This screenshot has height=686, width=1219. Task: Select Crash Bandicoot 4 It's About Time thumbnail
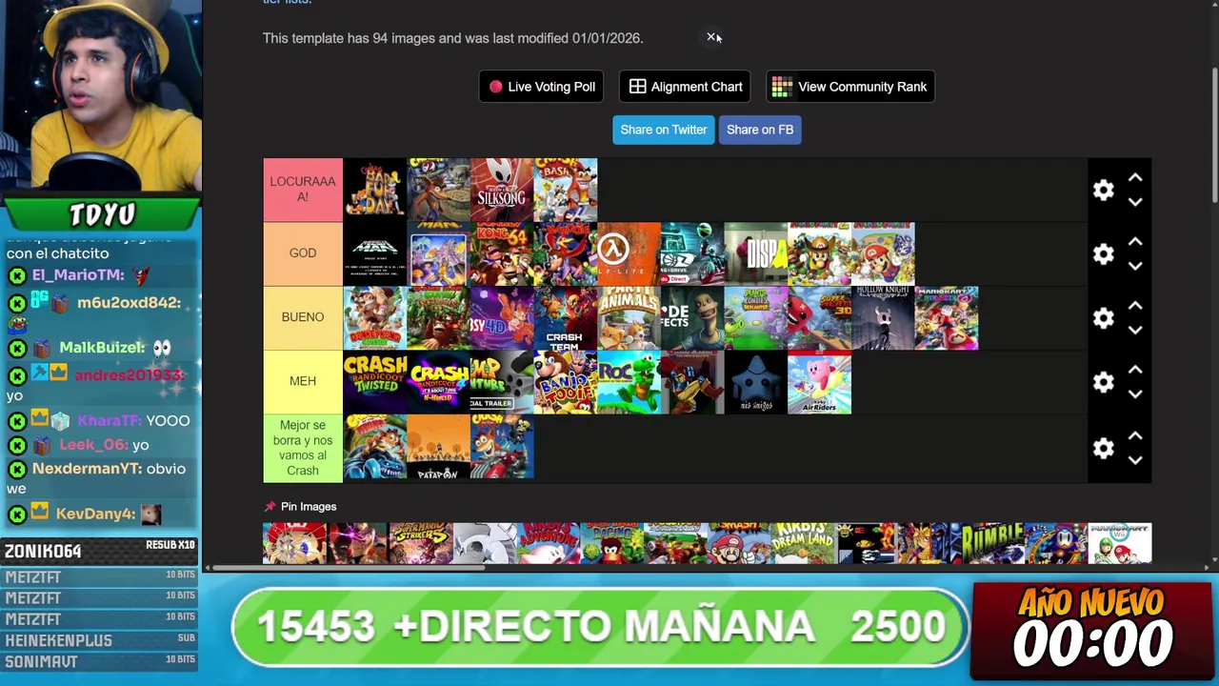point(438,381)
